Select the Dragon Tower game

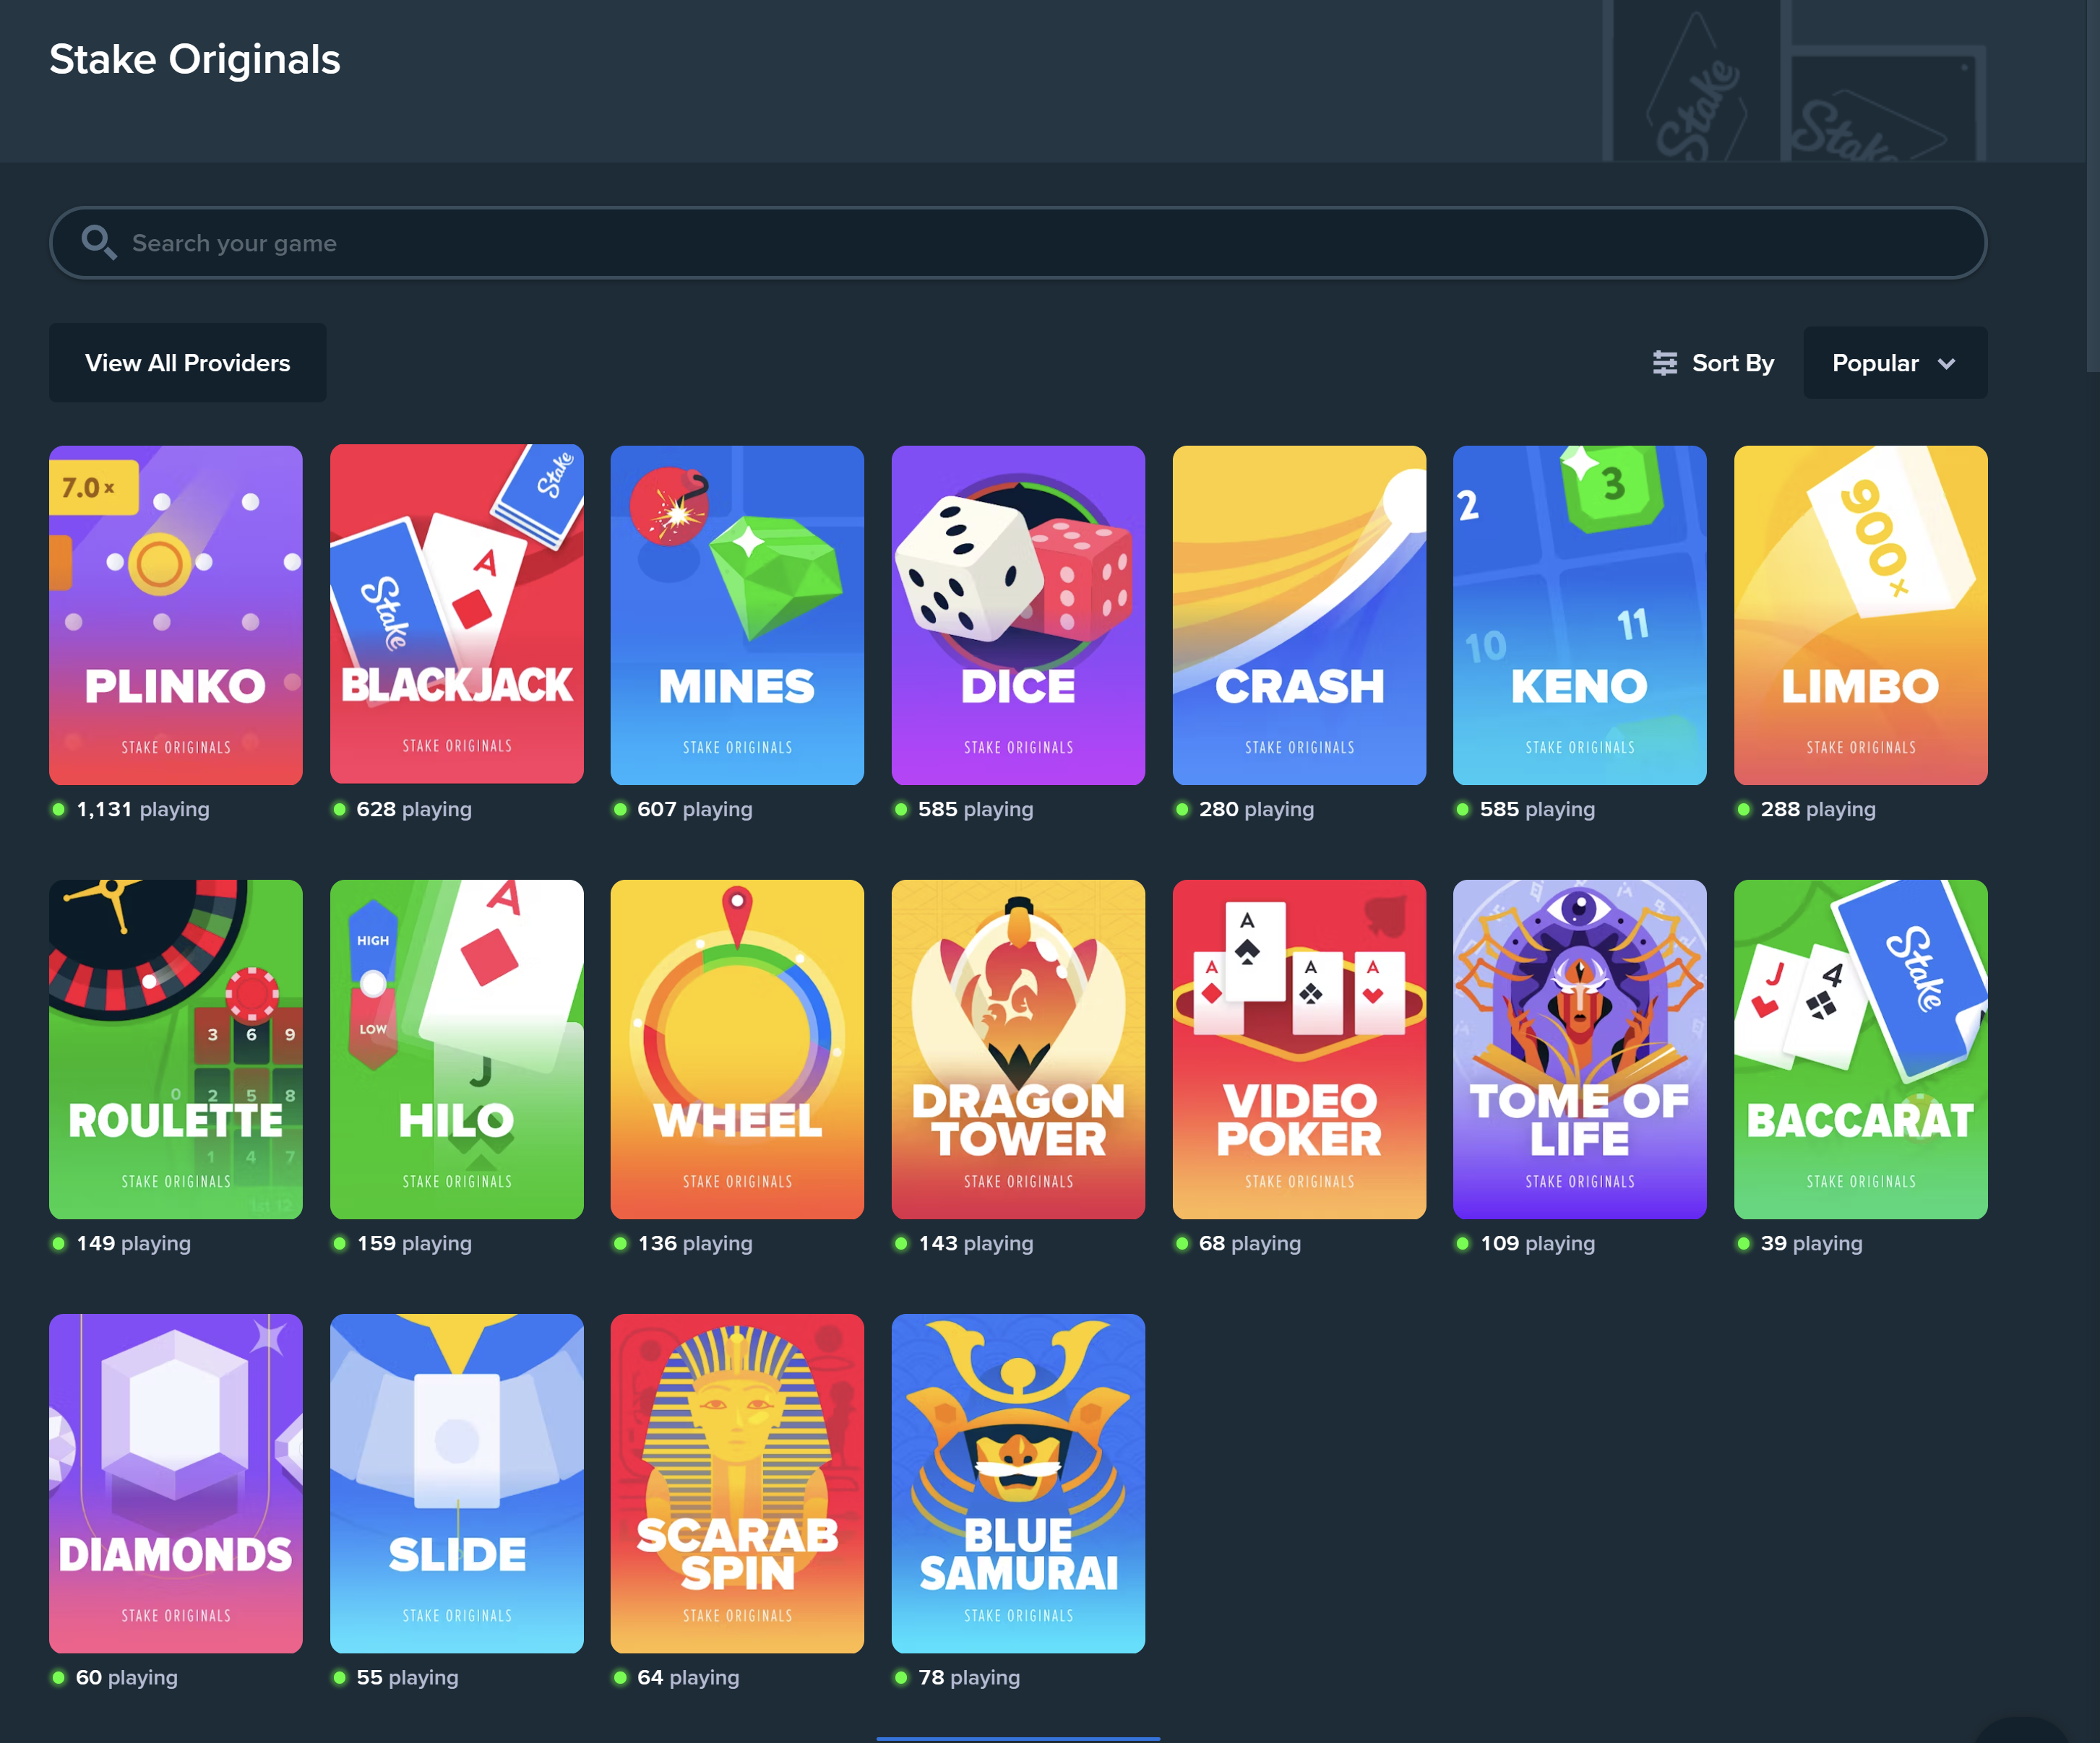(x=1018, y=1050)
